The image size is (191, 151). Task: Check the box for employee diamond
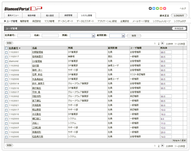[6, 62]
